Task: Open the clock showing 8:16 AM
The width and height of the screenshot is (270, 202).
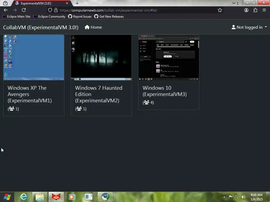Action: click(257, 197)
